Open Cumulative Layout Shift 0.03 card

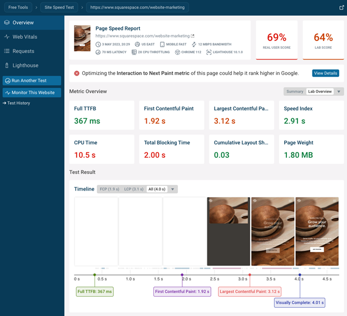241,149
